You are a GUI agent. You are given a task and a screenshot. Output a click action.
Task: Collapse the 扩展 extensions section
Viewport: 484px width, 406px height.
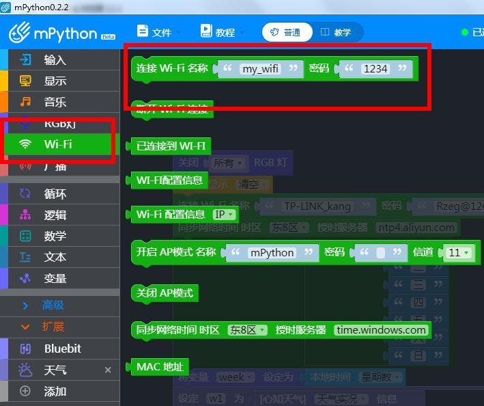(60, 327)
